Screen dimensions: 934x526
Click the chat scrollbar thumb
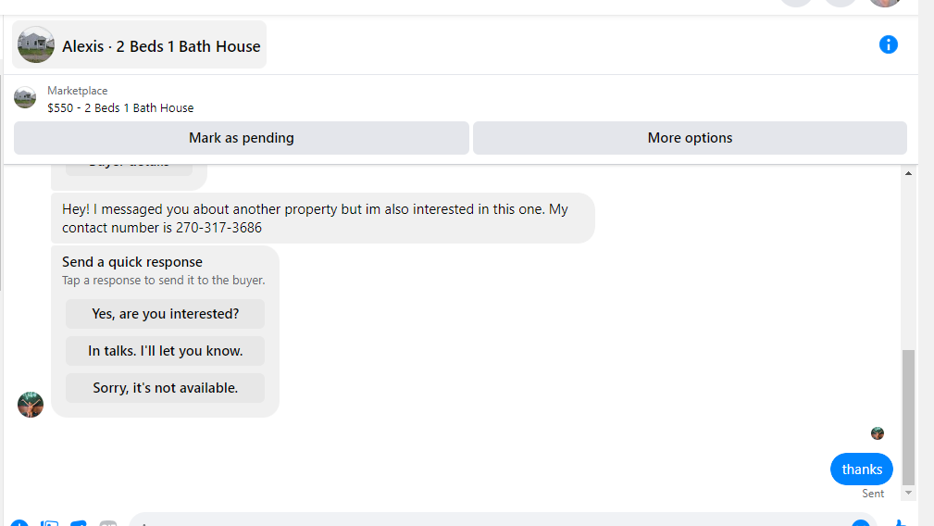[908, 417]
